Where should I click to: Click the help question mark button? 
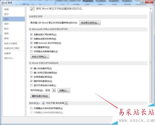coord(143,2)
